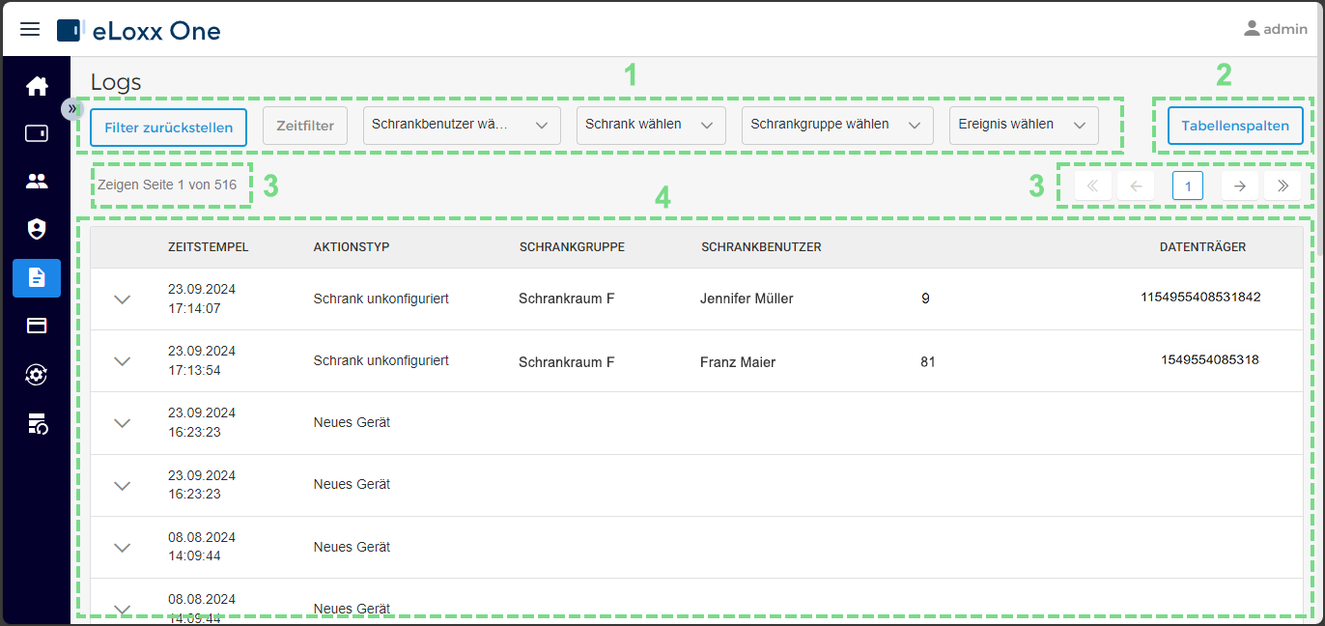This screenshot has width=1325, height=626.
Task: Open the Schrankgruppe wählen dropdown
Action: point(837,126)
